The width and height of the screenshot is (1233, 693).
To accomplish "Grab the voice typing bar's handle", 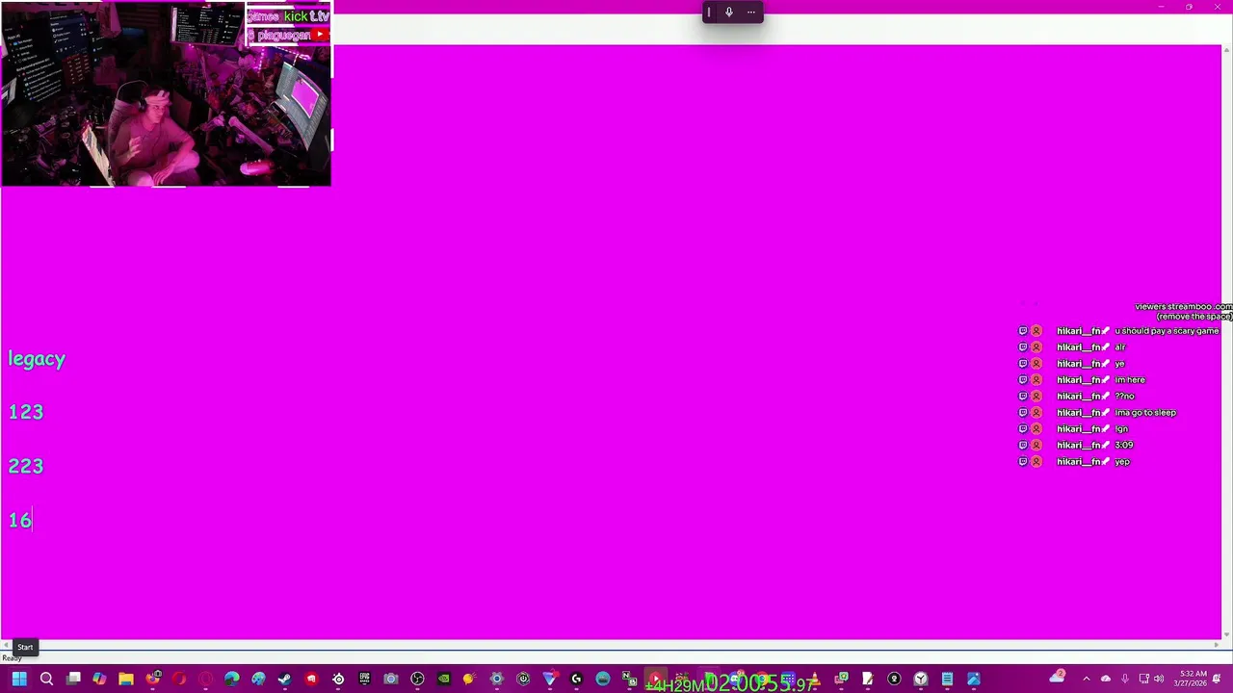I will [x=709, y=13].
